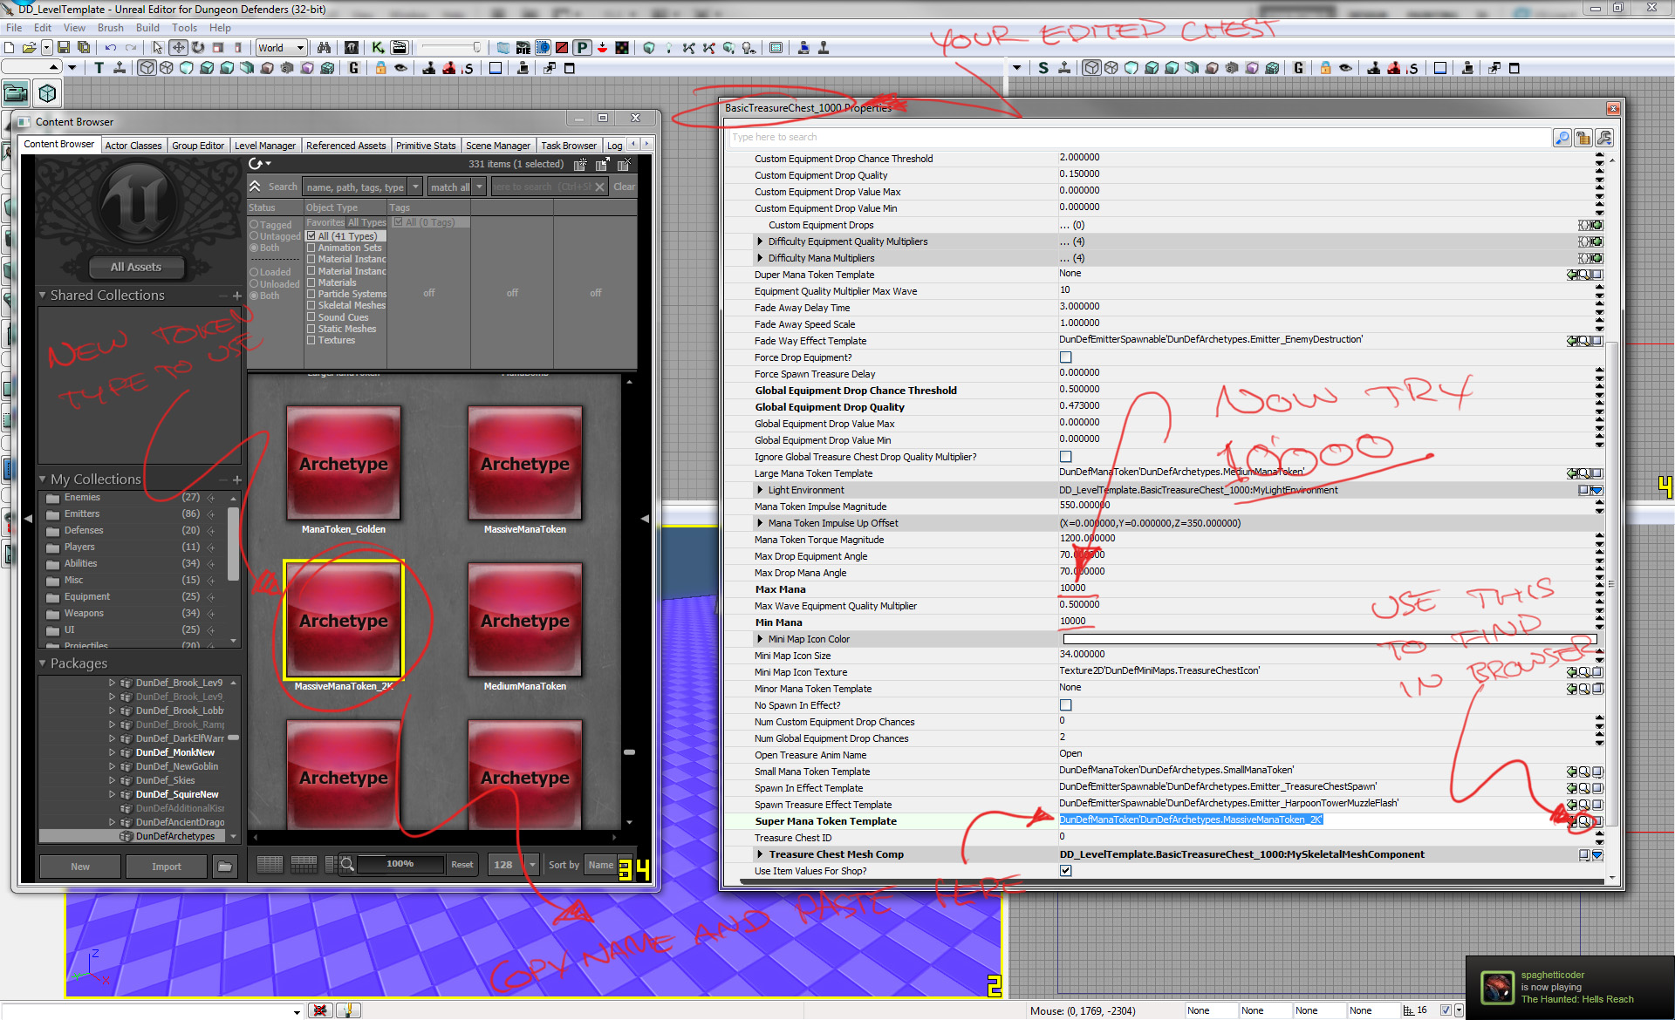Viewport: 1675px width, 1020px height.
Task: Select the Tagged status radio button
Action: coord(254,225)
